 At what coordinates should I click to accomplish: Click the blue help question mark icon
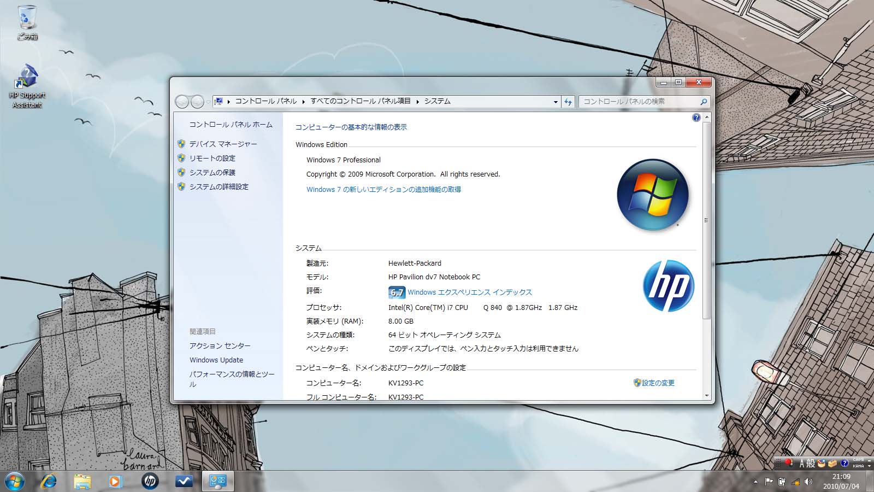696,118
